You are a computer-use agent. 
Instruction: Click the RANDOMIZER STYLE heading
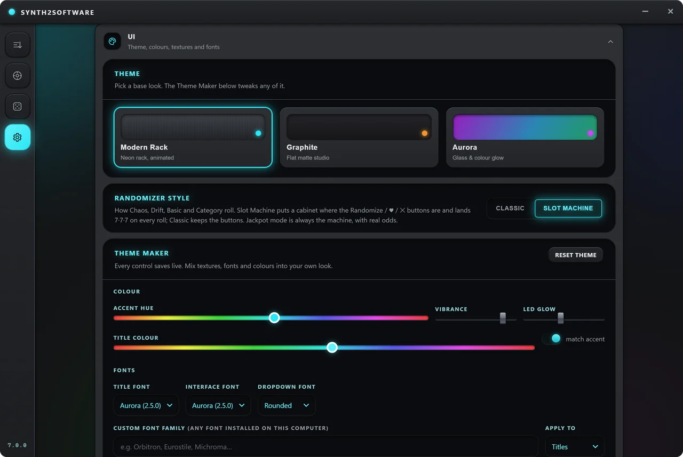pyautogui.click(x=152, y=198)
